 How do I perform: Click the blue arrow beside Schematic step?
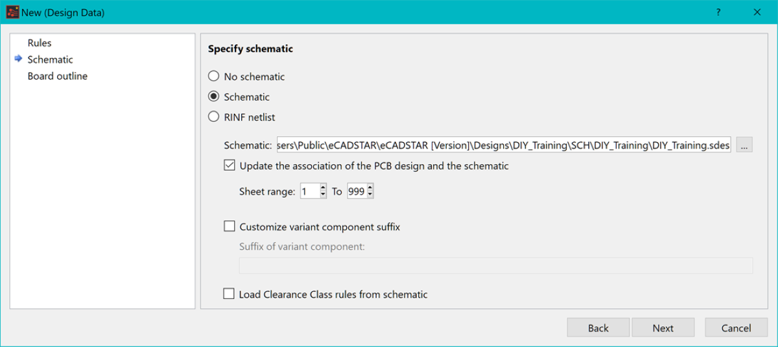coord(18,59)
